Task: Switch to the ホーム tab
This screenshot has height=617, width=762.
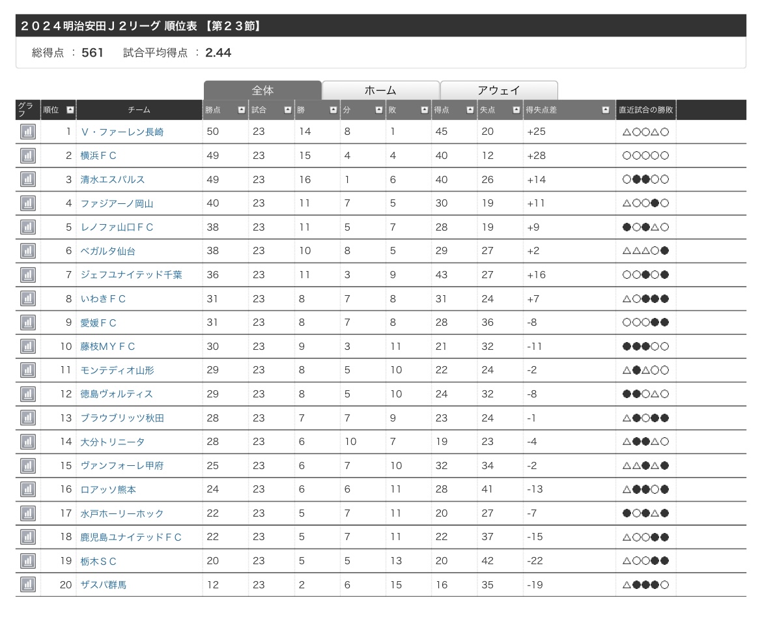Action: [380, 91]
